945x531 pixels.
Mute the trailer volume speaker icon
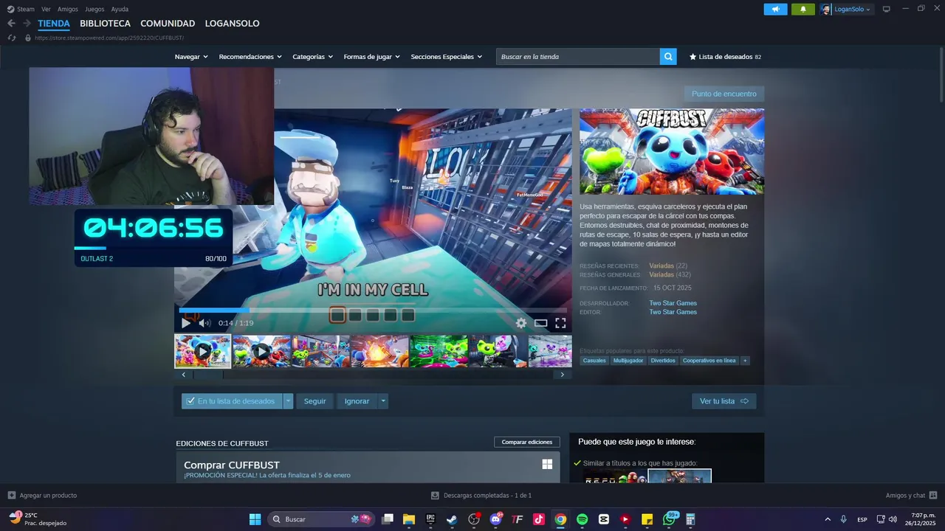205,323
